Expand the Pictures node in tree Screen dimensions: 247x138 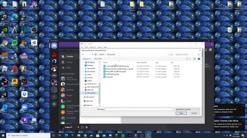(83, 77)
